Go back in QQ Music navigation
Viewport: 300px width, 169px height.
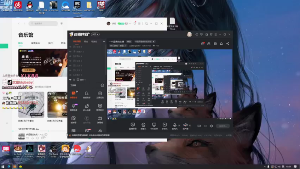[19, 23]
